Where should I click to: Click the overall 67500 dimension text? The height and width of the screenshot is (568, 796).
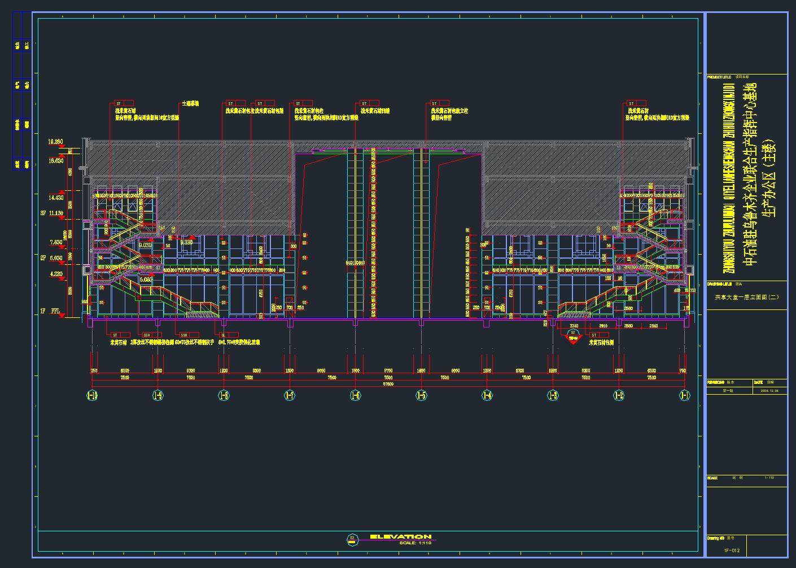388,384
